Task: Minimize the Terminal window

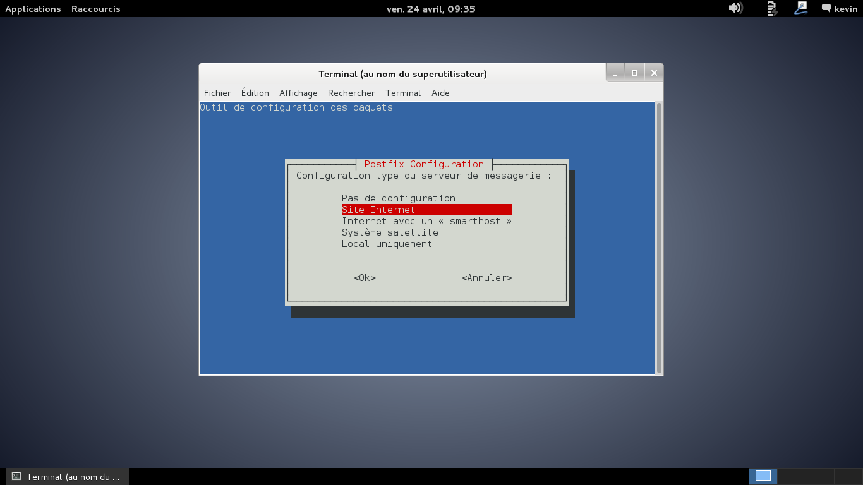Action: click(x=615, y=73)
